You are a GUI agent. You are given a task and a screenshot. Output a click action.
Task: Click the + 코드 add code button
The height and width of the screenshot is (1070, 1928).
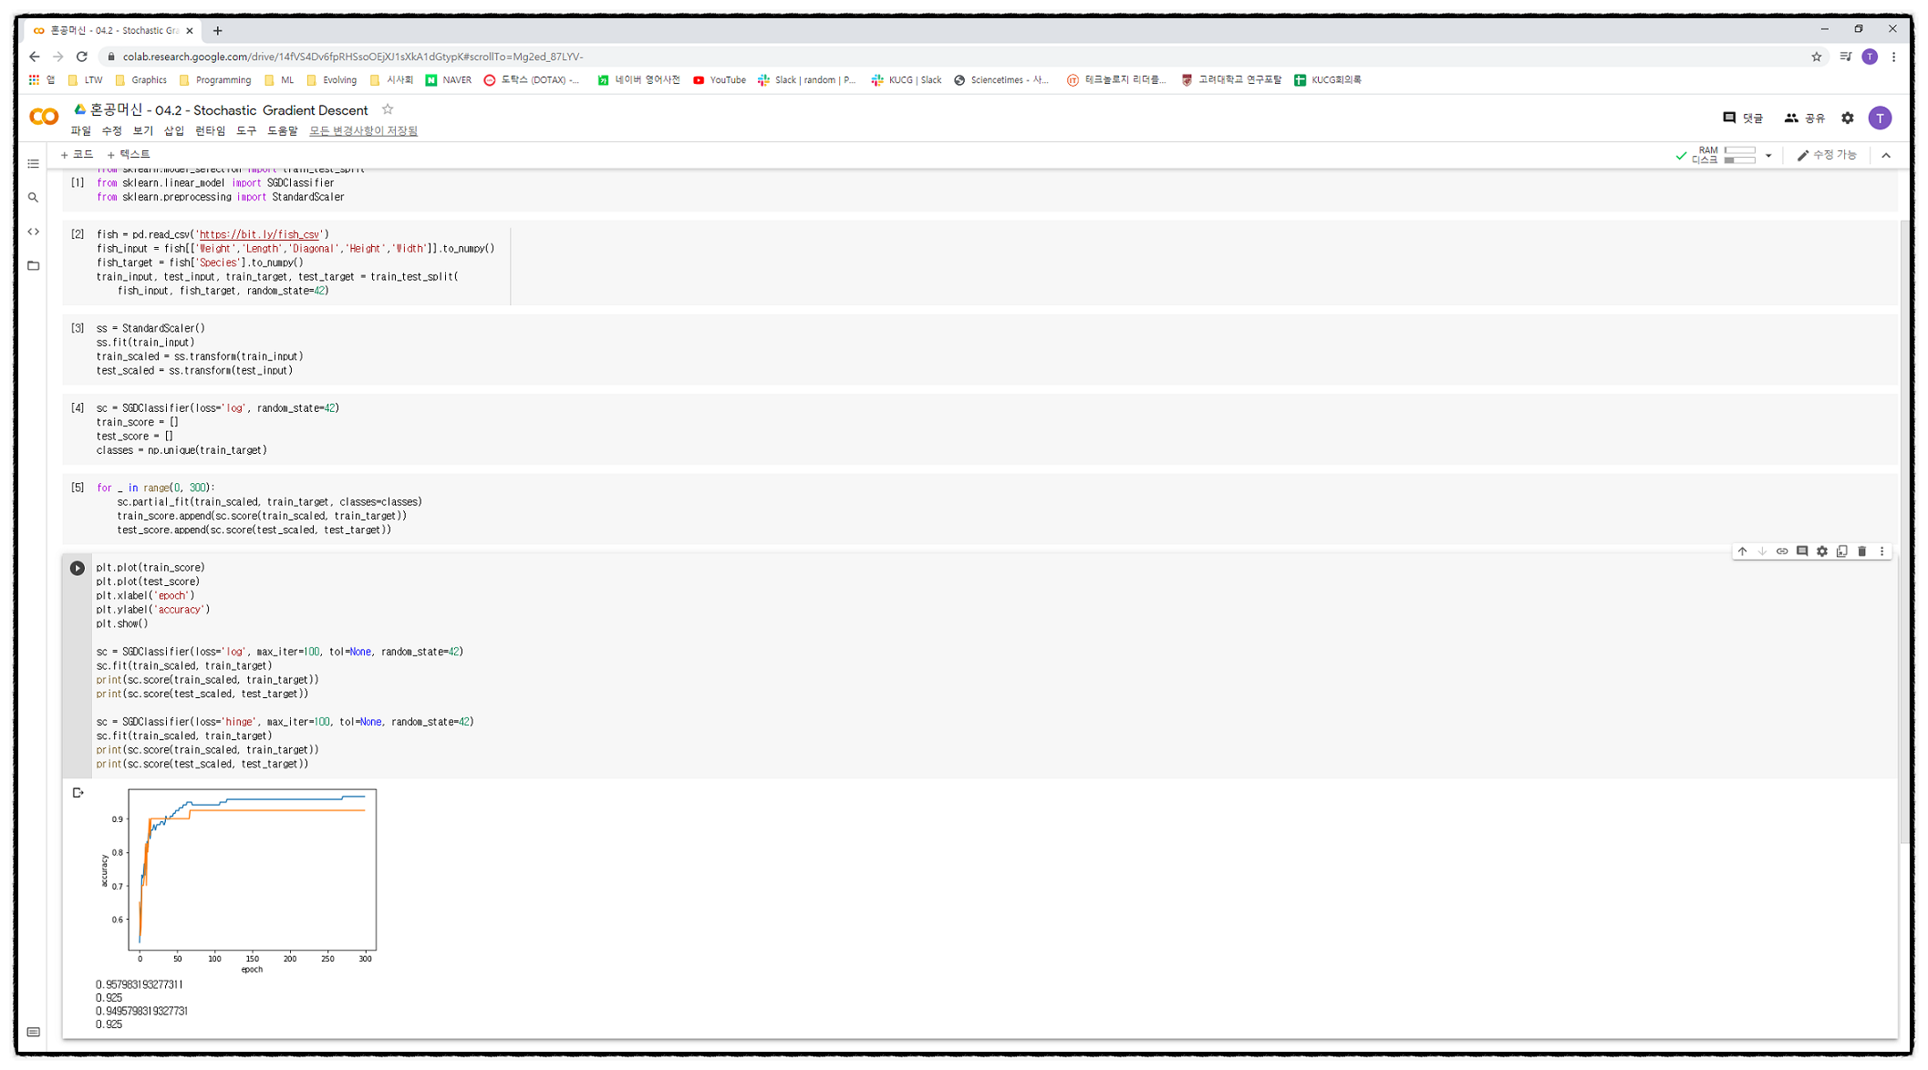pyautogui.click(x=78, y=155)
